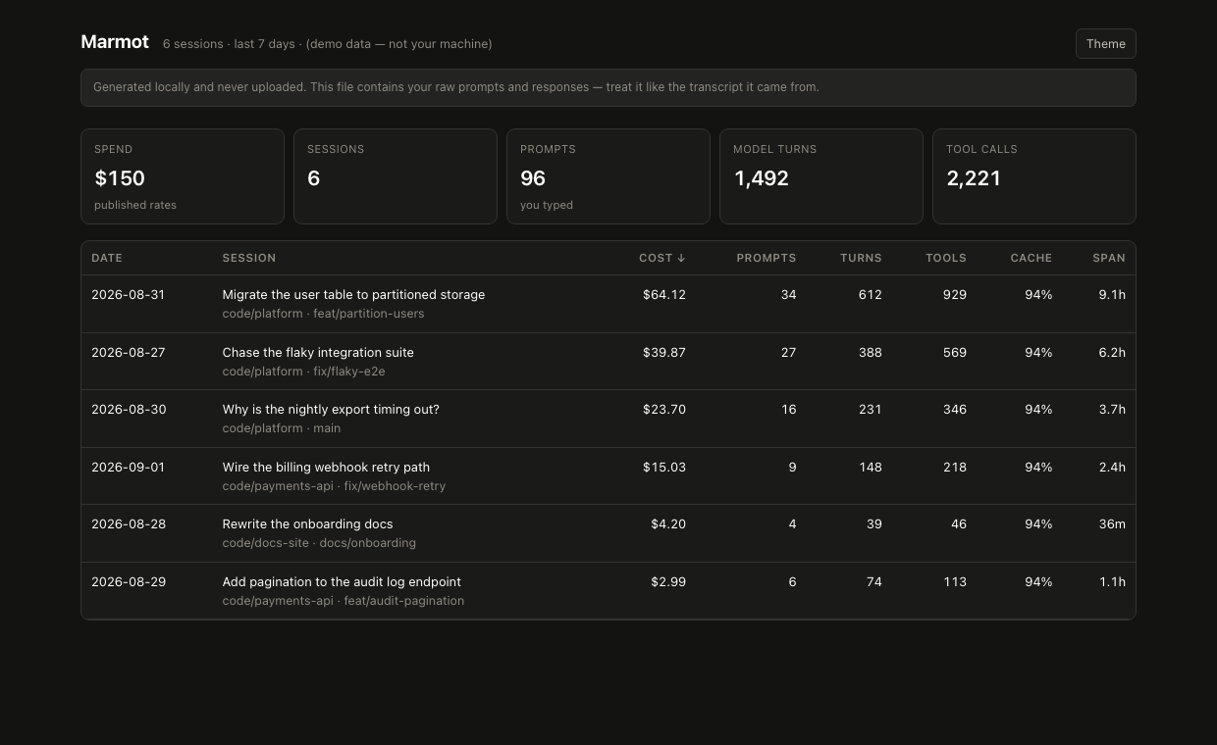Screen dimensions: 1217x745
Task: Click the Cost header sort arrow
Action: (681, 258)
